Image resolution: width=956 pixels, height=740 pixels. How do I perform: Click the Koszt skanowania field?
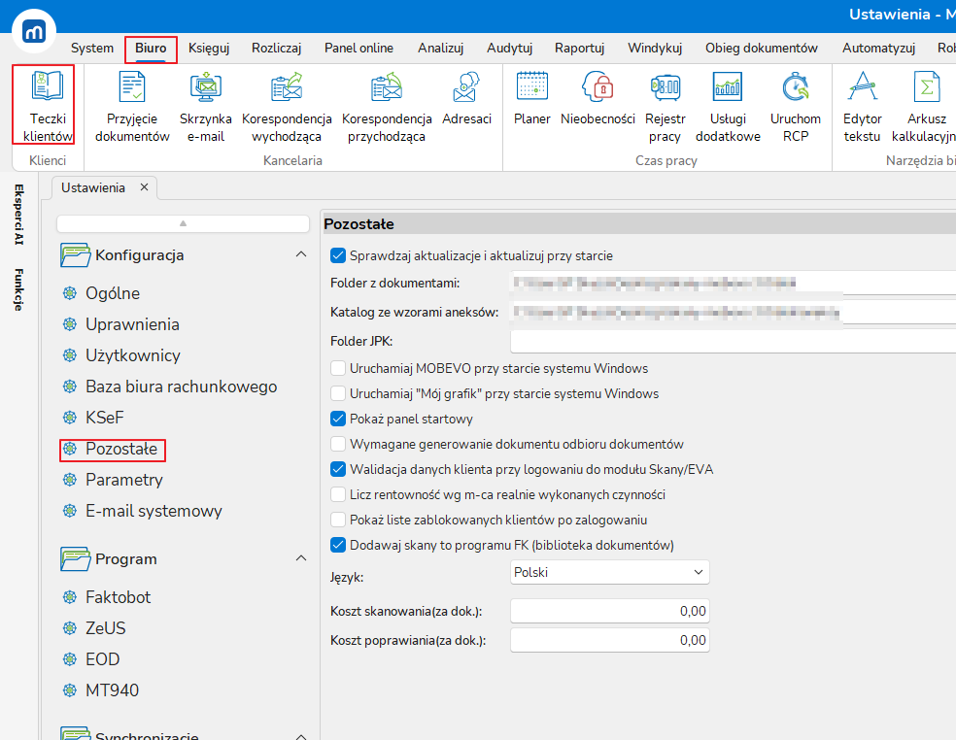pyautogui.click(x=610, y=611)
